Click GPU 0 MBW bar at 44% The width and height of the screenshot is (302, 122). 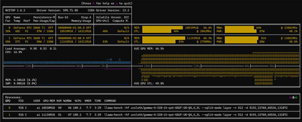(x=239, y=28)
